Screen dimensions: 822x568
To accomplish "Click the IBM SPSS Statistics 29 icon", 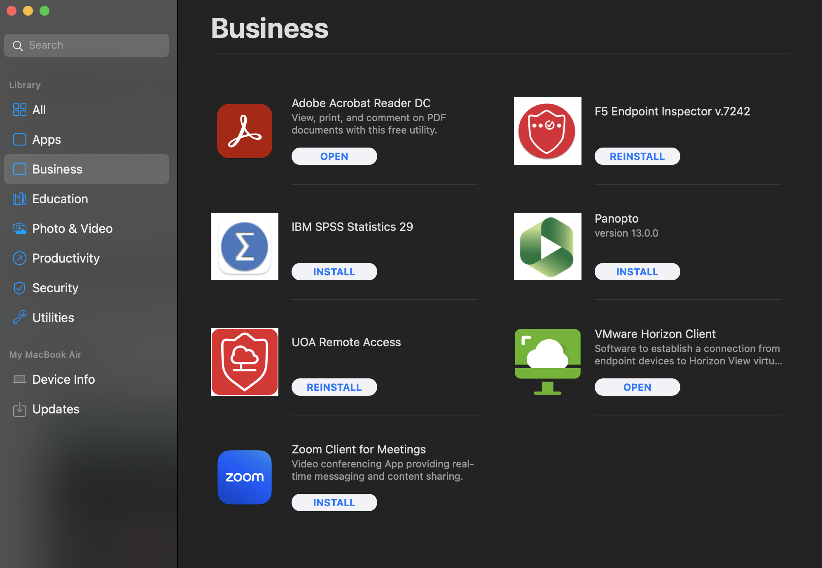I will (x=245, y=246).
